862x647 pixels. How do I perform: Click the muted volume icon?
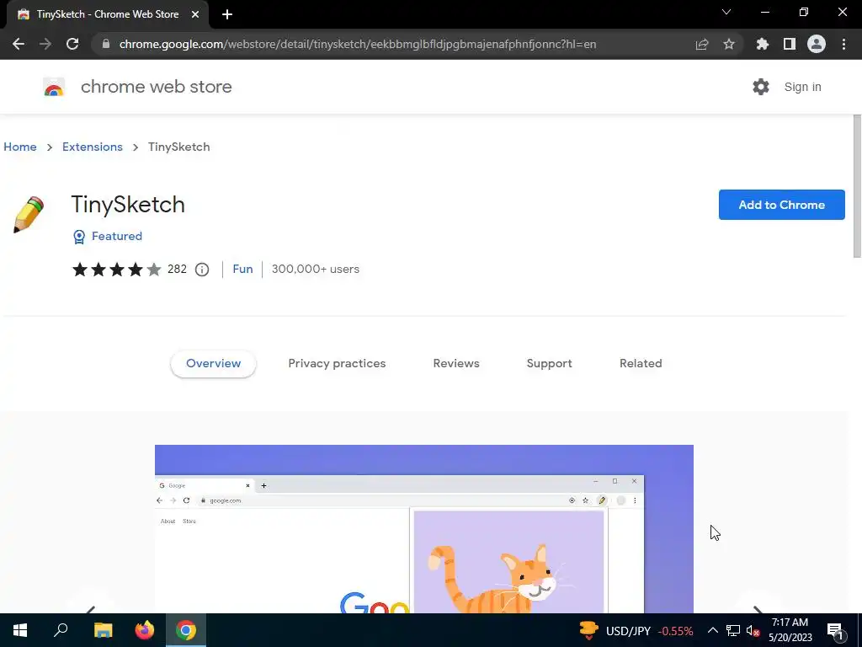[x=753, y=630]
